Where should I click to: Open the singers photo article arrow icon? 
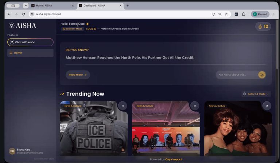[267, 106]
